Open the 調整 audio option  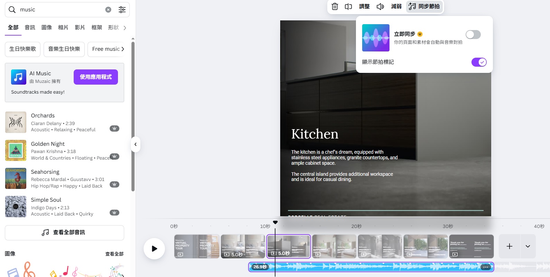click(364, 7)
